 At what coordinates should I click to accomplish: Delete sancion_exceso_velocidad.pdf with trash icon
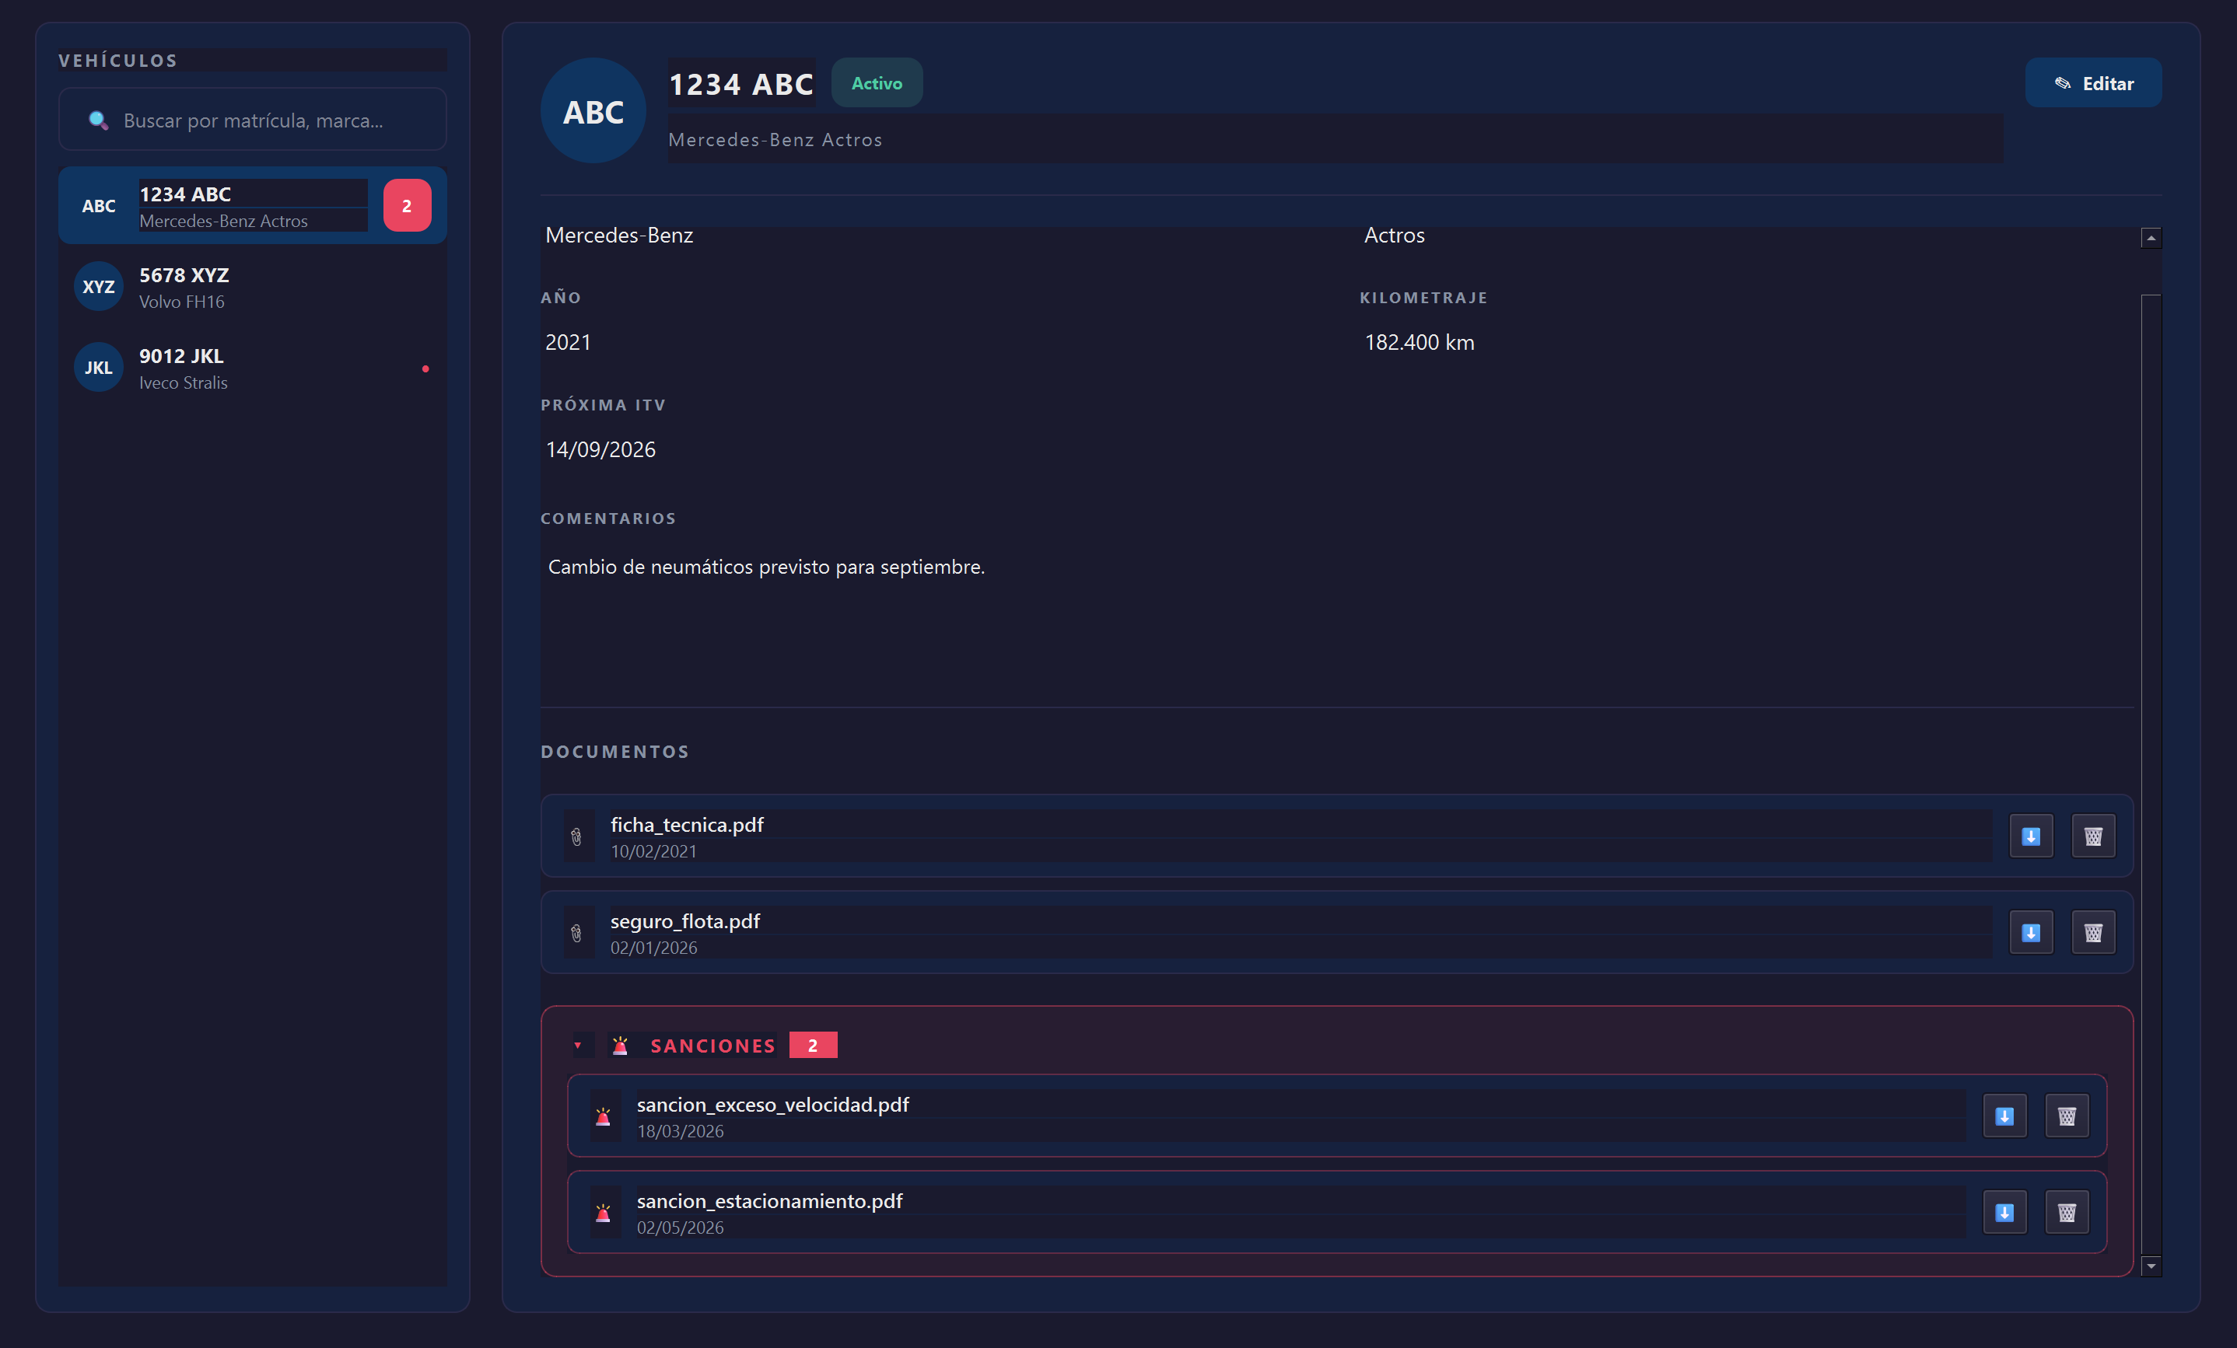point(2067,1116)
